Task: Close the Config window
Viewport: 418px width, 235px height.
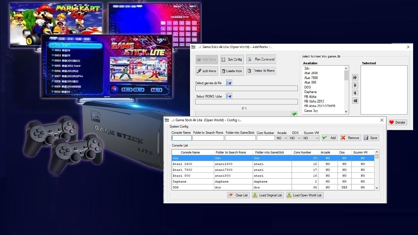Action: (x=382, y=120)
